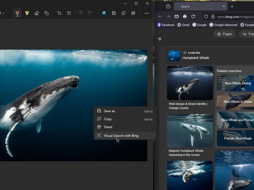Save the snip using toolbar disk icon
This screenshot has height=190, width=254.
(114, 13)
